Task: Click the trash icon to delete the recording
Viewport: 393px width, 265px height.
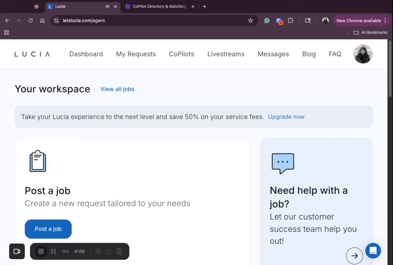Action: pyautogui.click(x=119, y=251)
